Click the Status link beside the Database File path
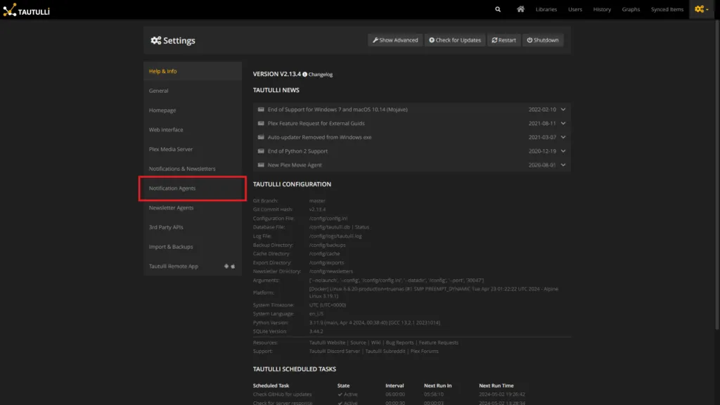 [x=363, y=226]
